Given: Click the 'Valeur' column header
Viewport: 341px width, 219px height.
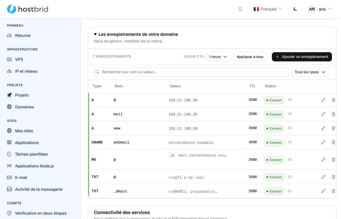Looking at the screenshot, I should point(175,86).
